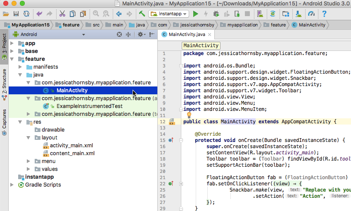The image size is (351, 211).
Task: Click the yellow lightbulb intention icon
Action: click(189, 115)
